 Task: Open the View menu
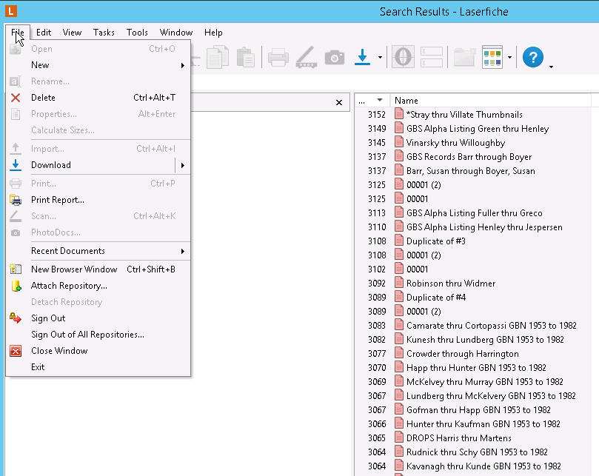(72, 33)
